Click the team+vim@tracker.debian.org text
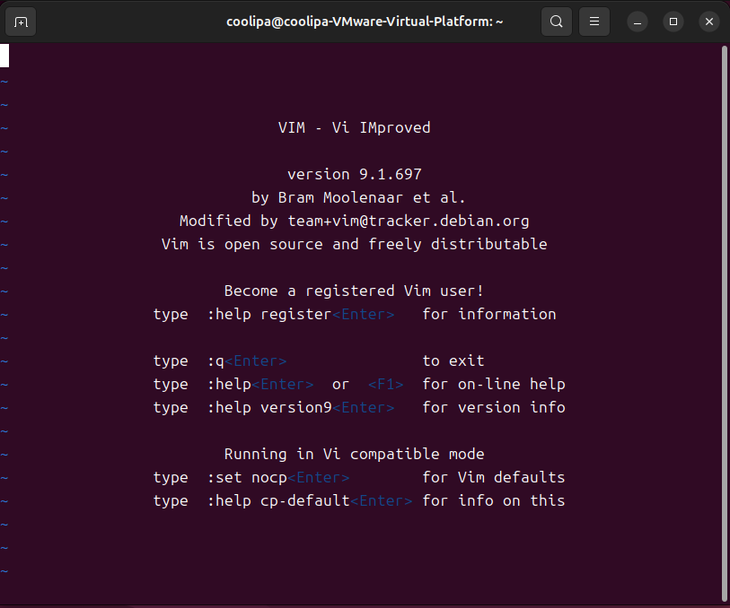 coord(409,221)
